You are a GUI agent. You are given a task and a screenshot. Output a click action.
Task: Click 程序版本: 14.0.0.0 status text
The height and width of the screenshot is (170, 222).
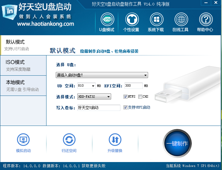pyautogui.click(x=22, y=166)
